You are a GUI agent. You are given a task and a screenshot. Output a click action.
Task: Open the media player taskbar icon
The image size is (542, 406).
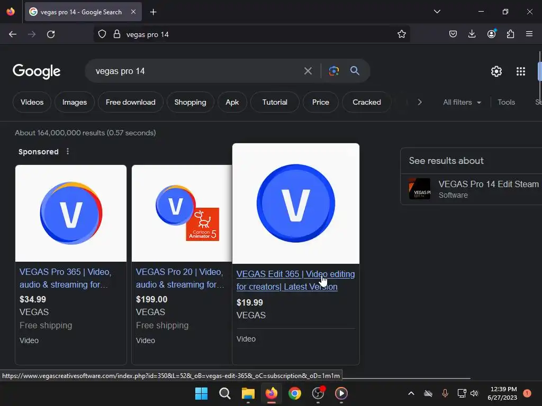(341, 393)
